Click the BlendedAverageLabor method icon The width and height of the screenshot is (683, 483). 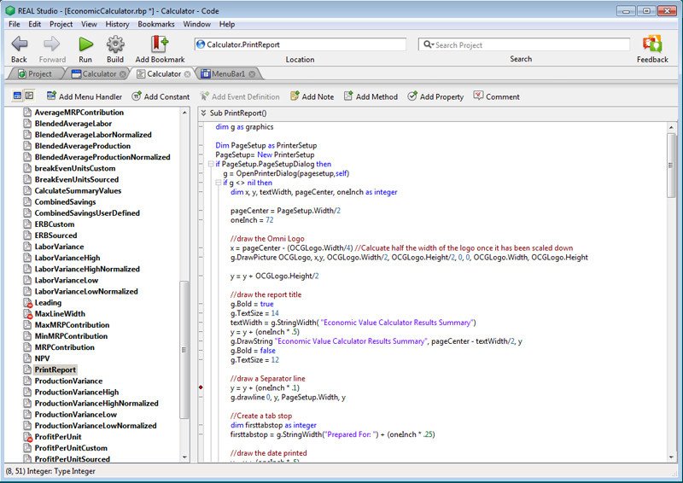(27, 124)
